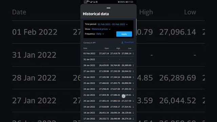Open the Frequency Daily dropdown
The image size is (217, 122).
(x=100, y=34)
